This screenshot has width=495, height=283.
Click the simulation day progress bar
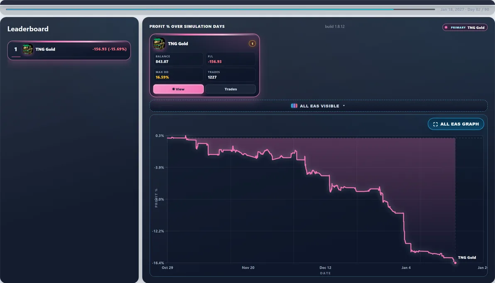pyautogui.click(x=221, y=10)
